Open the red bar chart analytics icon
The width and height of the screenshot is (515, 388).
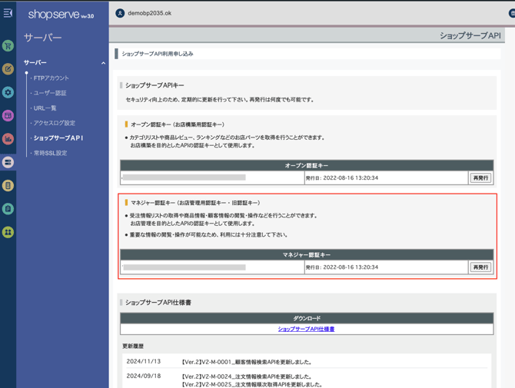[x=8, y=139]
